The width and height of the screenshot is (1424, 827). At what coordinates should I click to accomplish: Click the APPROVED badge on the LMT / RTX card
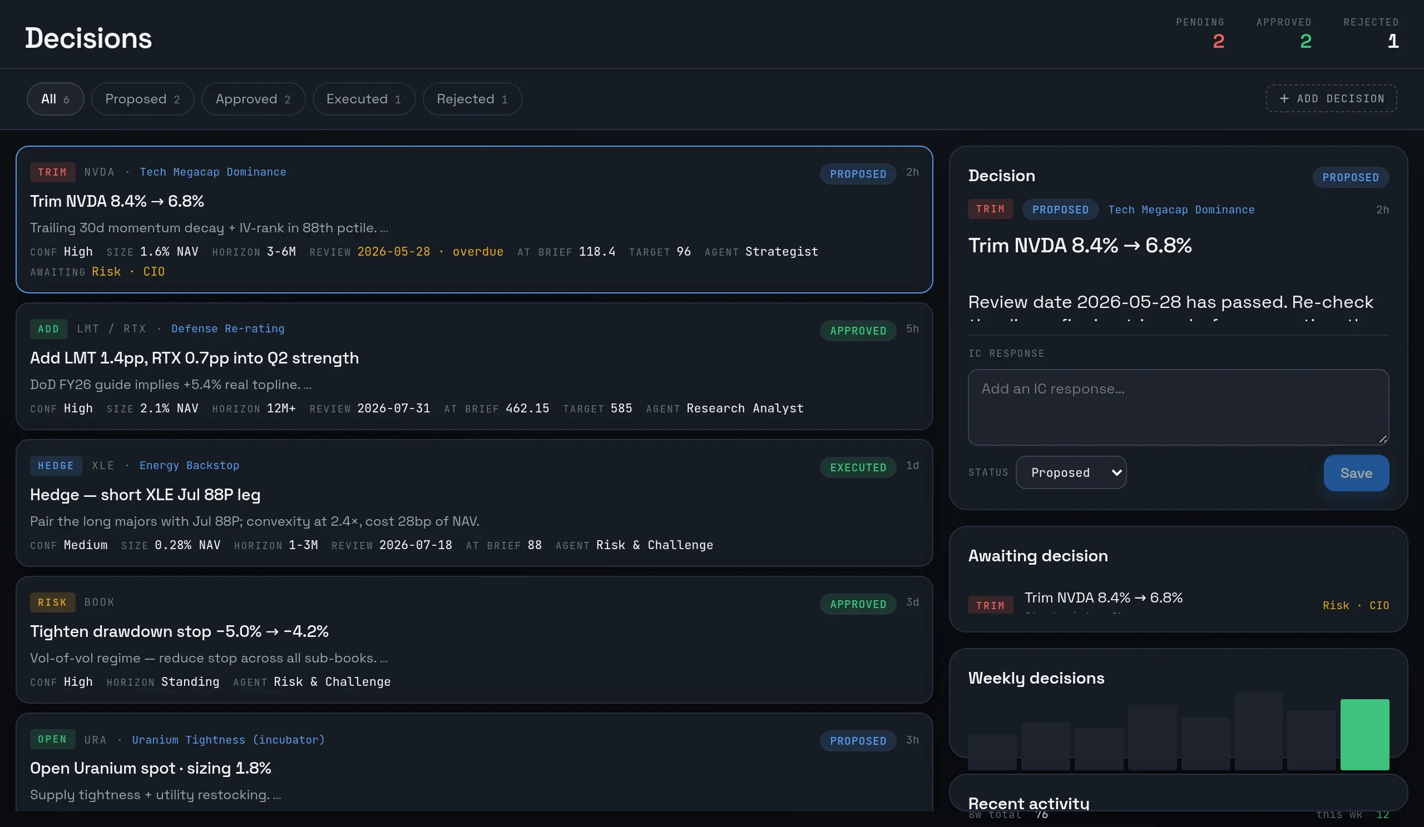(858, 331)
